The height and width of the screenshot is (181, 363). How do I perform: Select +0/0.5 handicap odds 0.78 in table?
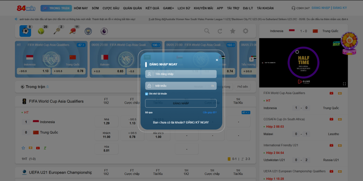(x=133, y=135)
